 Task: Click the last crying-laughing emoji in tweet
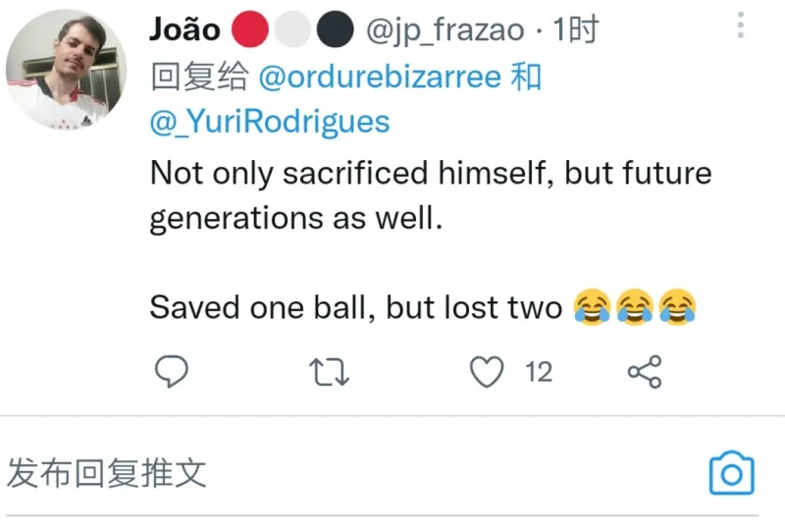(x=677, y=307)
